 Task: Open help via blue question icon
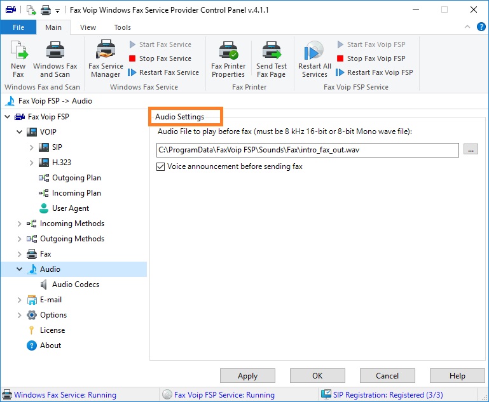coord(481,27)
